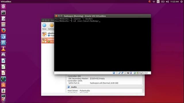The image size is (184, 103).
Task: Open LibreOffice Calc dock icon
Action: click(3, 67)
